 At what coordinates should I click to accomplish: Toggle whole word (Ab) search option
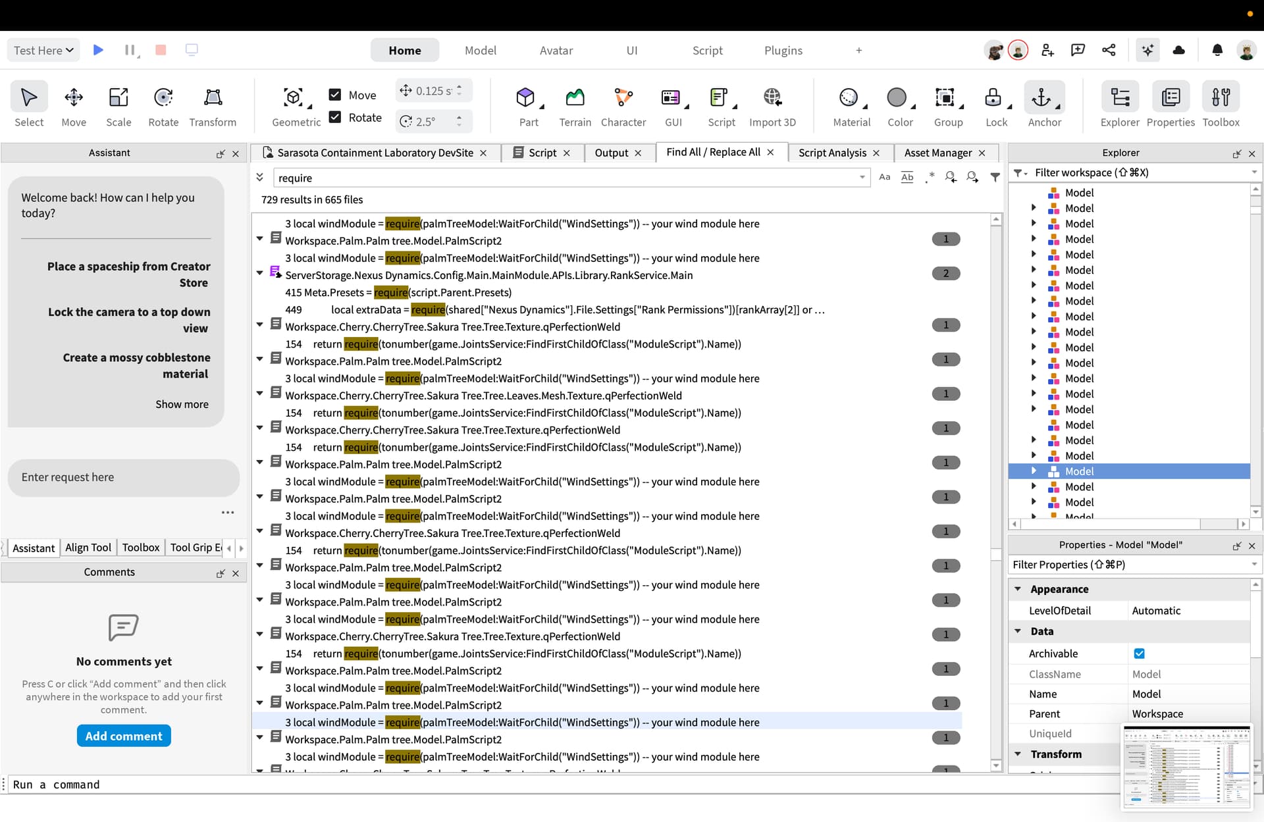point(907,177)
